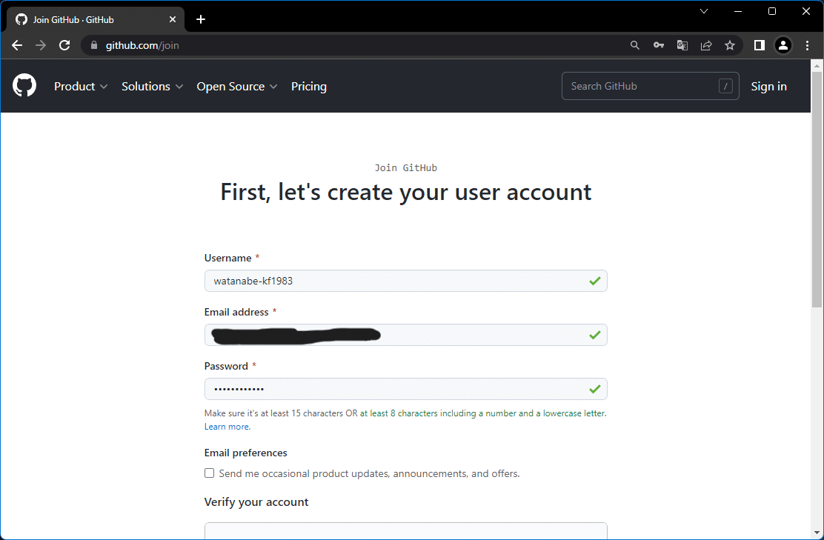Click the translate page icon
The width and height of the screenshot is (824, 540).
pyautogui.click(x=682, y=45)
